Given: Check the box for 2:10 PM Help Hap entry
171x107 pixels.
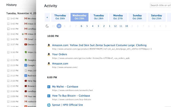Looking at the screenshot, I should [8, 81].
